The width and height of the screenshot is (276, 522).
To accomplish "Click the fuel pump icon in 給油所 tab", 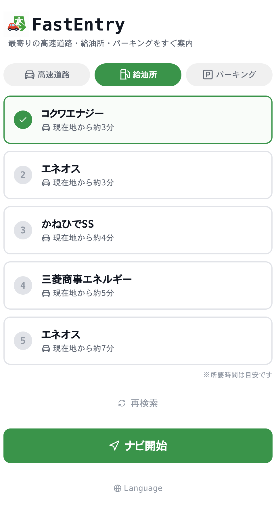I will point(125,75).
